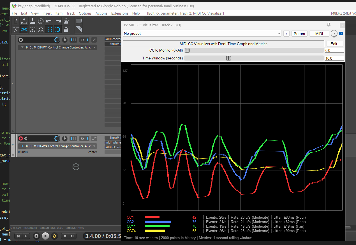Click the Save Project toolbar icon
The width and height of the screenshot is (356, 245).
click(x=33, y=21)
